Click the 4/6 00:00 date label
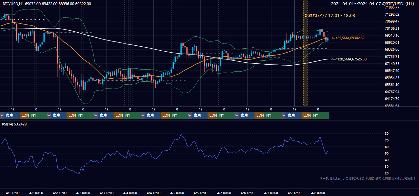419x196 pixels. click(x=224, y=193)
